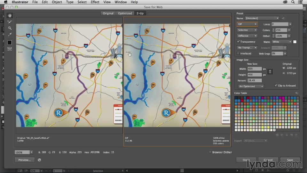Image resolution: width=307 pixels, height=173 pixels.
Task: Open the Diffusion dither method dropdown
Action: pos(247,36)
